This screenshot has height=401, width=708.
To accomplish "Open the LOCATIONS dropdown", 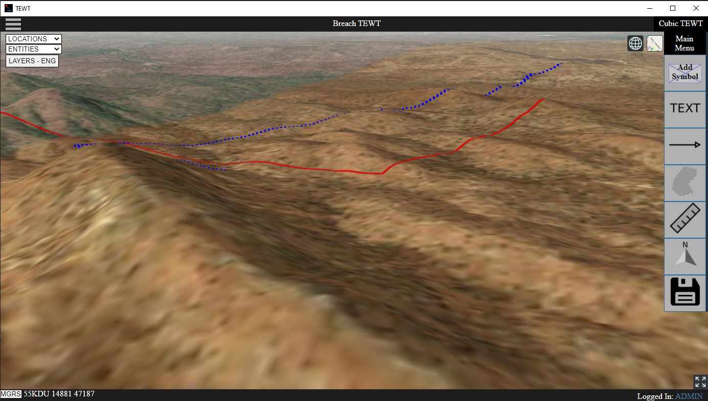I will point(34,39).
